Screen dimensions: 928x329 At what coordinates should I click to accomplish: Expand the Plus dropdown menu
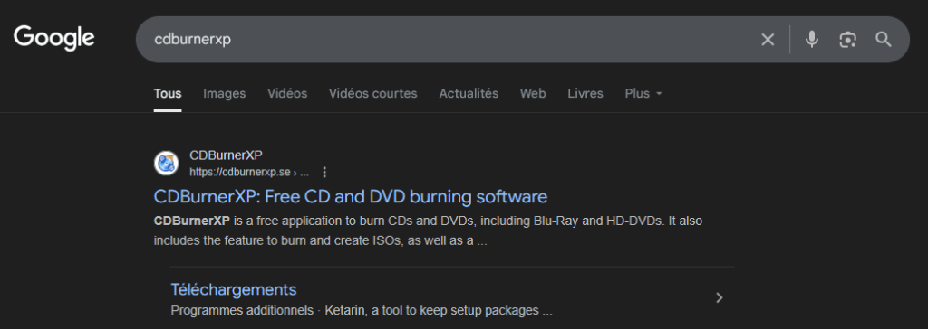[643, 93]
